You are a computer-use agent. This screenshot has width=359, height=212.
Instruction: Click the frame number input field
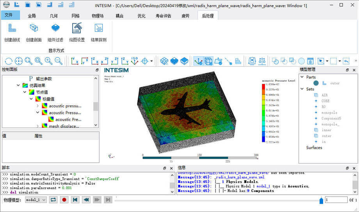[336, 200]
